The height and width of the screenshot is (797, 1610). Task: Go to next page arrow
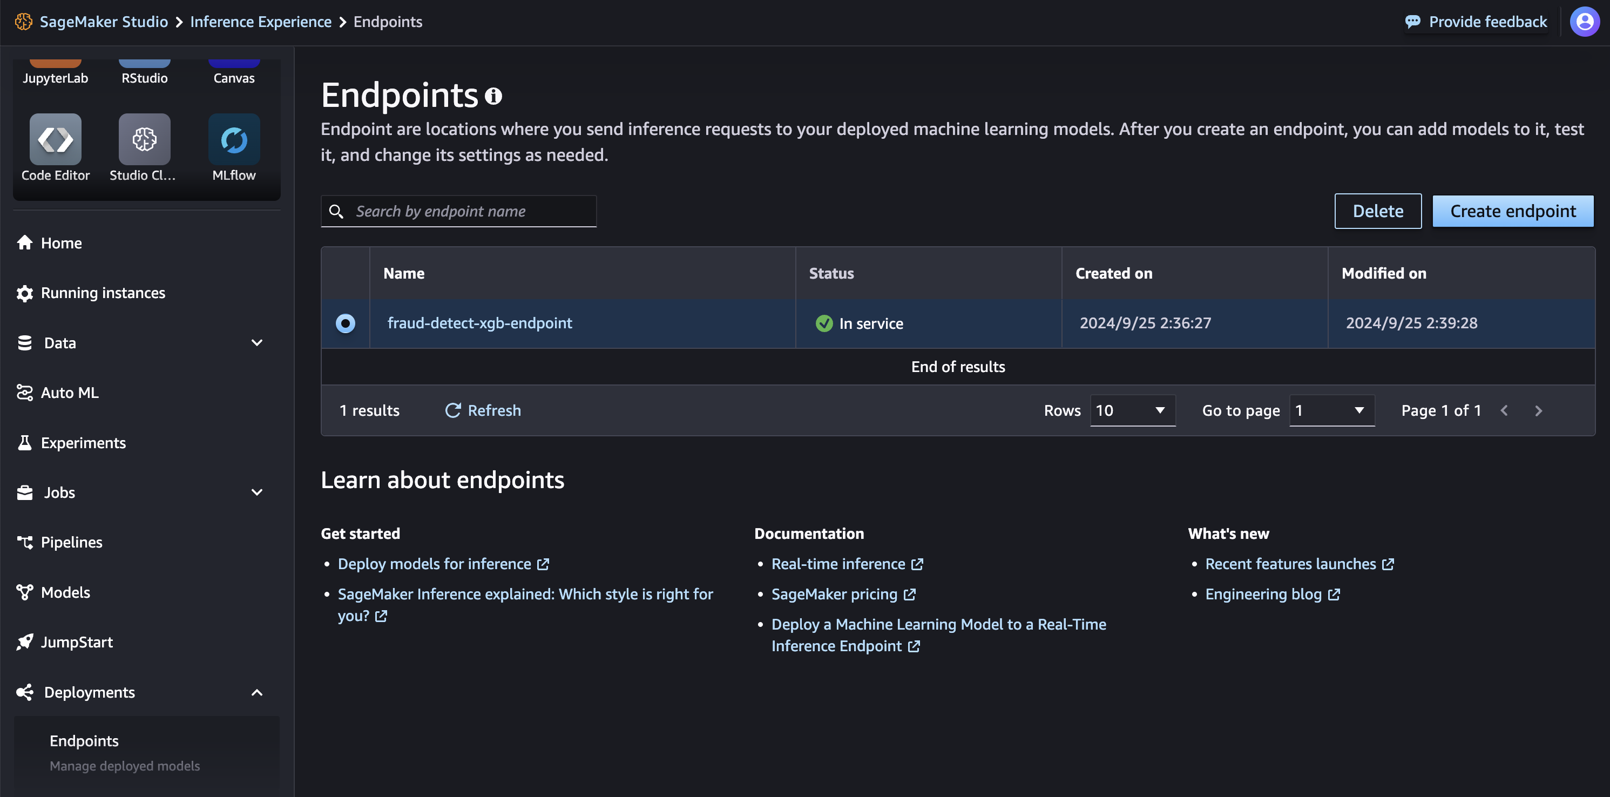(x=1538, y=411)
